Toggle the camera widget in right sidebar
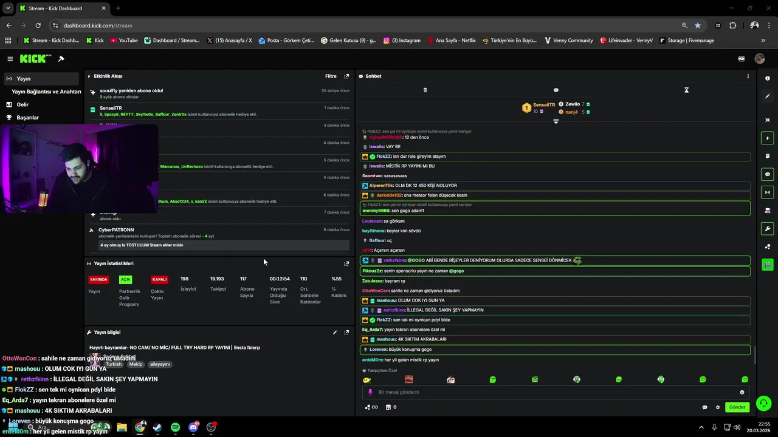Screen dimensions: 778x437 [768, 211]
